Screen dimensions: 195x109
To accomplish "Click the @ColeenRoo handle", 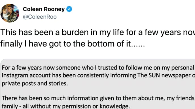I will click(40, 17).
